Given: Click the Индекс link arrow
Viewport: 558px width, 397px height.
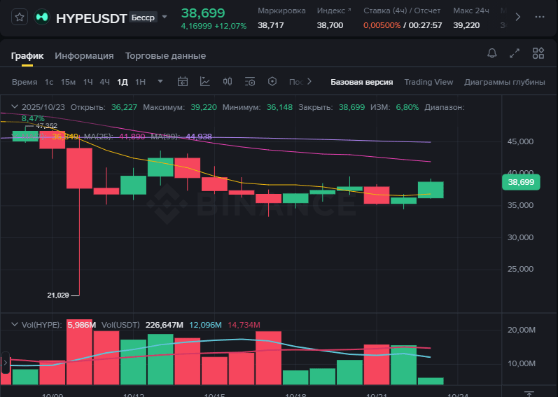Looking at the screenshot, I should point(349,11).
